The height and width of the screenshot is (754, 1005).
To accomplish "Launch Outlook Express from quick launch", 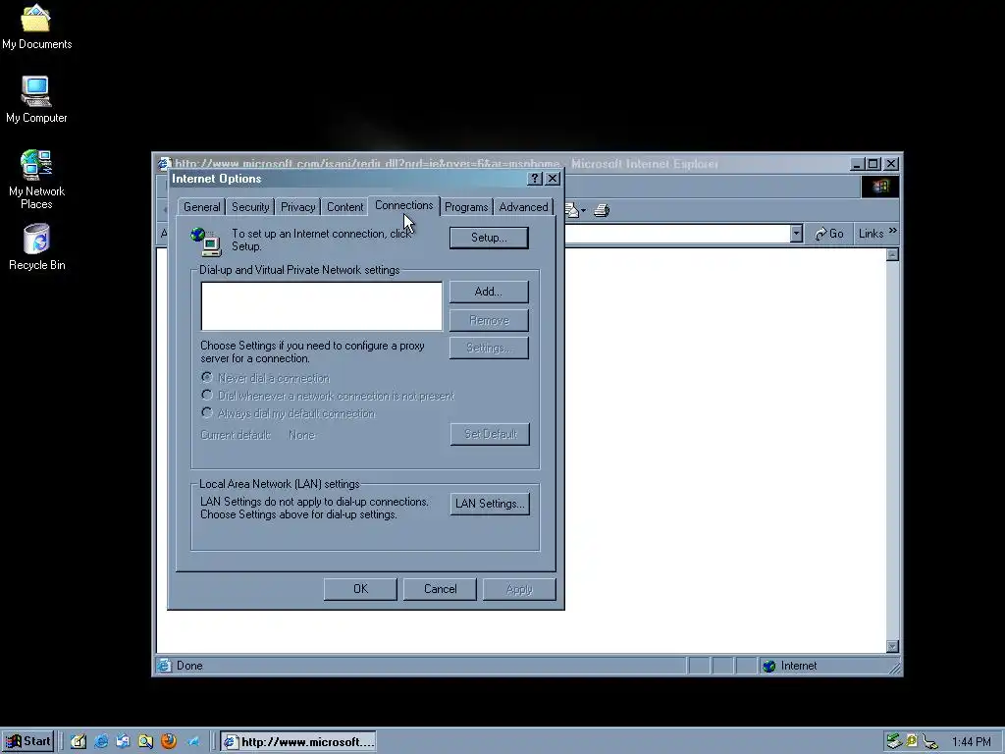I will click(123, 741).
